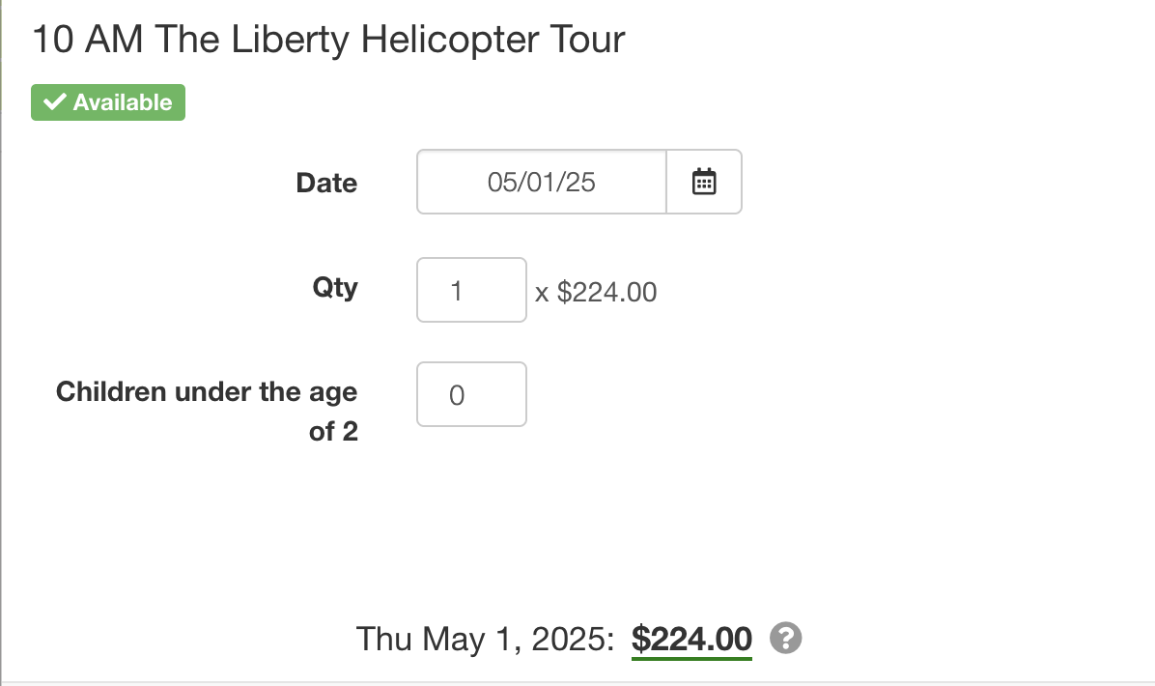Click the underlined $224.00 total price
This screenshot has height=686, width=1155.
[691, 639]
